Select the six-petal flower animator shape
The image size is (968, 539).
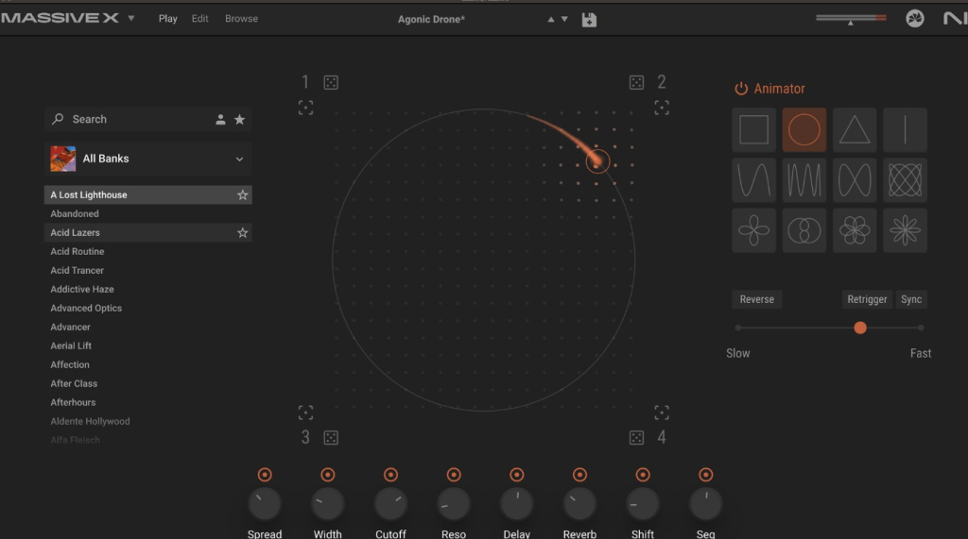(855, 230)
